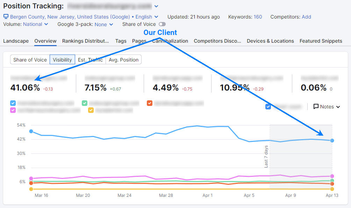
Task: Click the 160 keywords count link
Action: (258, 16)
